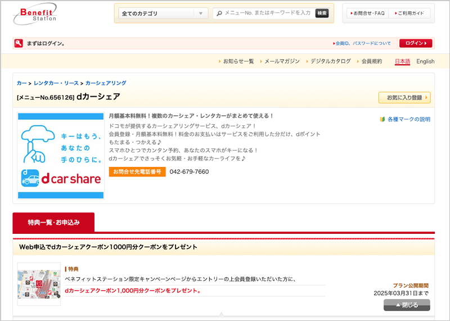Click red dカーシェアクーポン1,000円分 coupon text

click(x=133, y=291)
